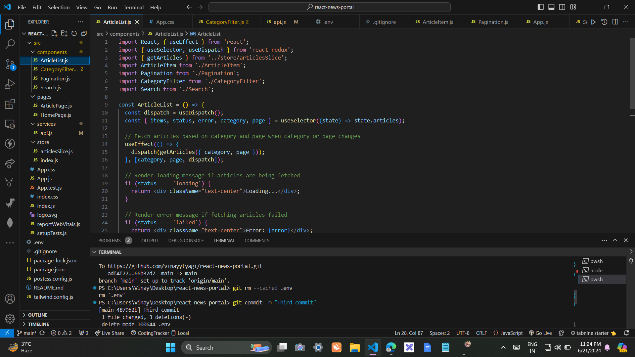
Task: Open Manage gear icon in activity bar
Action: [x=10, y=318]
